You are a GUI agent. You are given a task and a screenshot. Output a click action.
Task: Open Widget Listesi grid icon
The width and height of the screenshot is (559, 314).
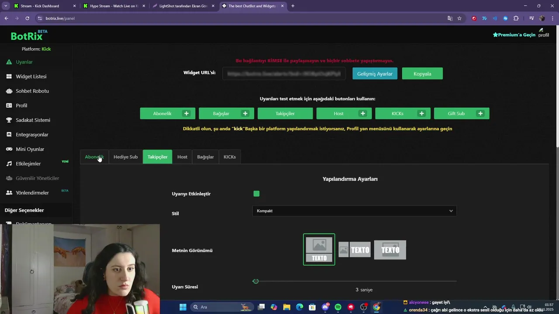click(x=9, y=76)
